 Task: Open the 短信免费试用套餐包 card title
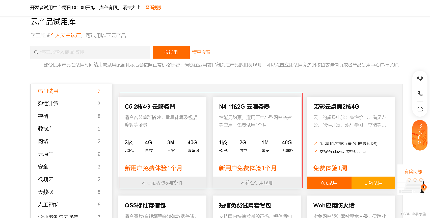tap(245, 206)
